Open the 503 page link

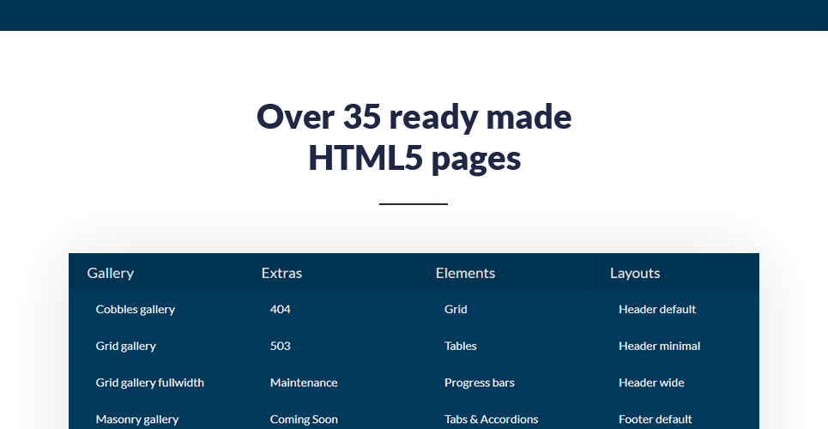280,346
